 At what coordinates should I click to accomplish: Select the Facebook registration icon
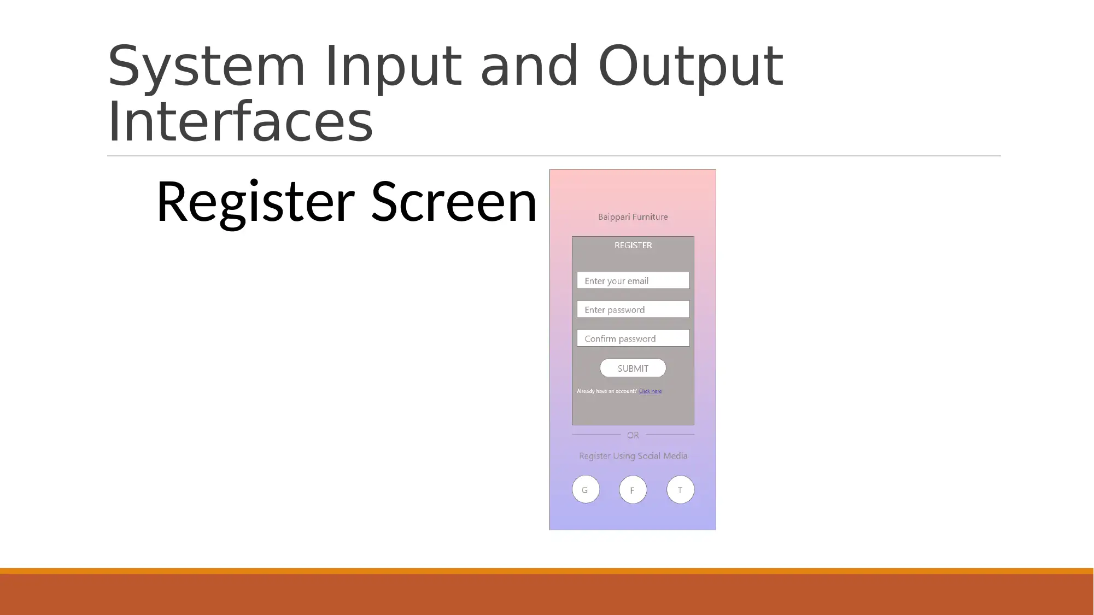pos(632,490)
